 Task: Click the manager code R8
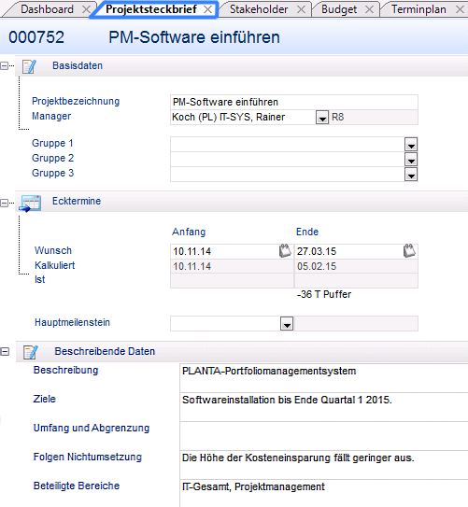tap(337, 117)
